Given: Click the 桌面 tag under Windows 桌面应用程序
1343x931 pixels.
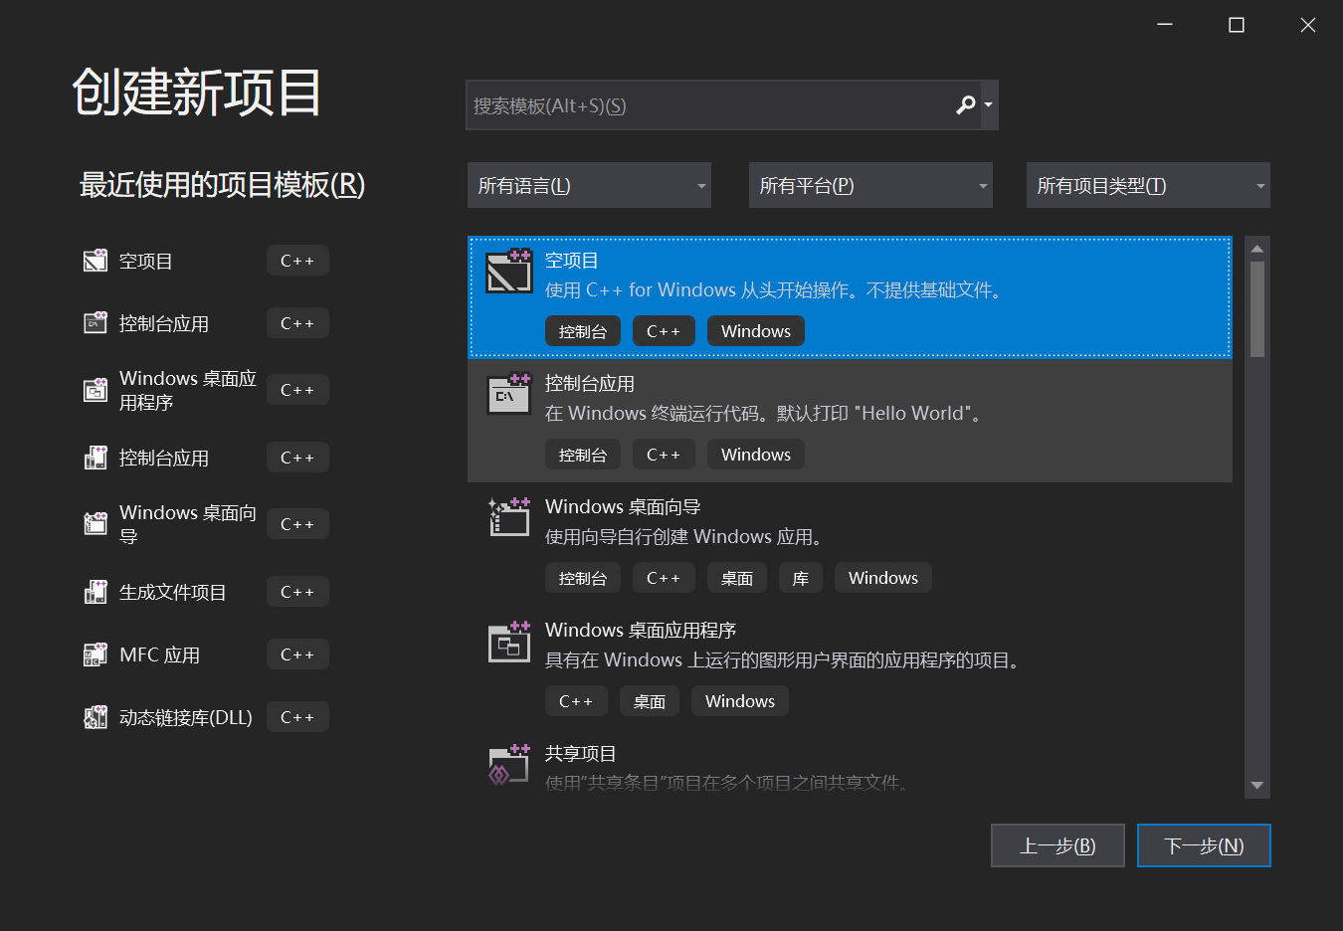Looking at the screenshot, I should pos(650,701).
